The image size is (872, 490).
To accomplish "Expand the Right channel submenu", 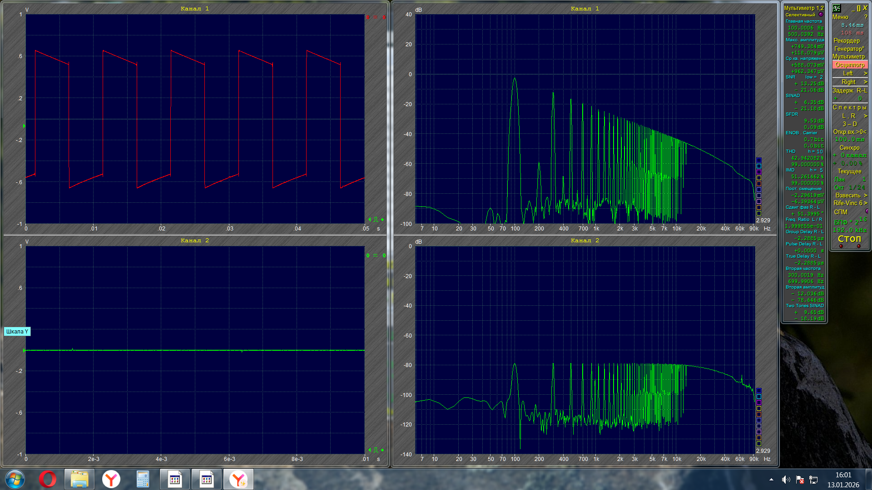I will point(865,82).
